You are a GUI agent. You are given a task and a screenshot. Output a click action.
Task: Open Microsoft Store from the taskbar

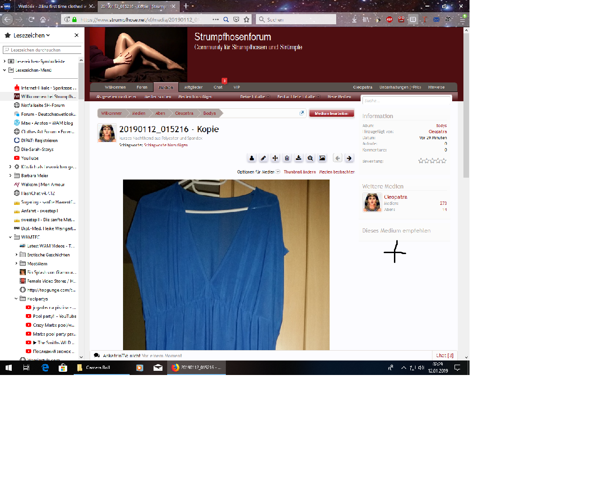click(62, 368)
